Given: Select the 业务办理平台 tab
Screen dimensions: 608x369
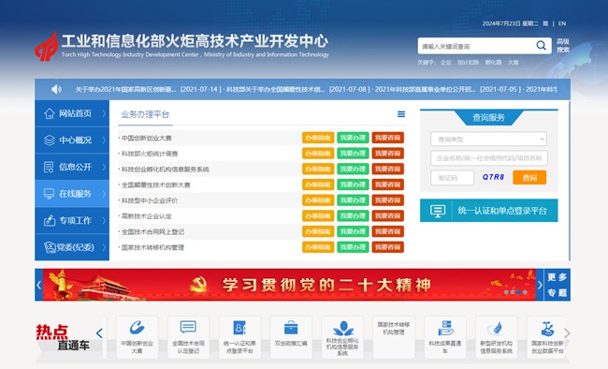Looking at the screenshot, I should tap(145, 114).
